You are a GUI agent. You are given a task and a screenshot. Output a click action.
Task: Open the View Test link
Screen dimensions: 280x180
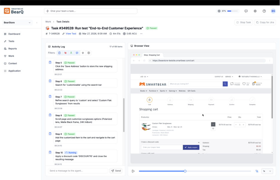[71, 34]
